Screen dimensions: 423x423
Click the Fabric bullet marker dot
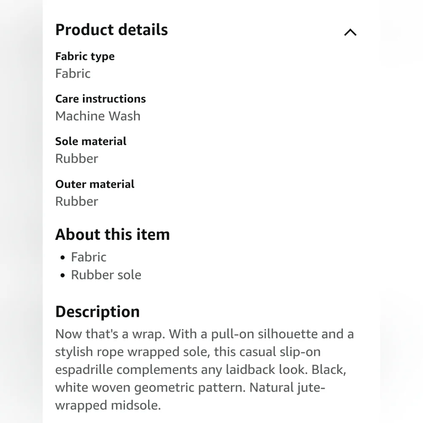[x=63, y=258]
